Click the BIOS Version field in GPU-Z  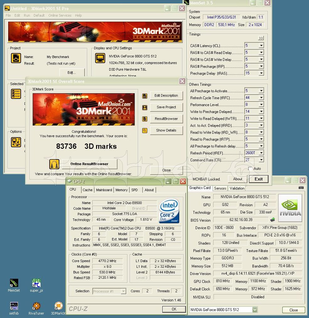241,220
